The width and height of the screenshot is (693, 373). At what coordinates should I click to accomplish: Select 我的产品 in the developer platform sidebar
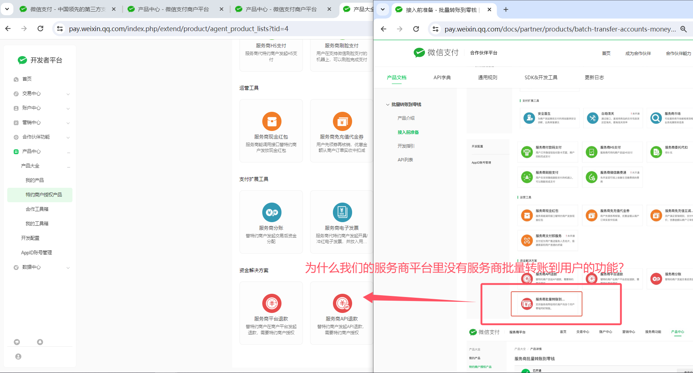pyautogui.click(x=35, y=180)
